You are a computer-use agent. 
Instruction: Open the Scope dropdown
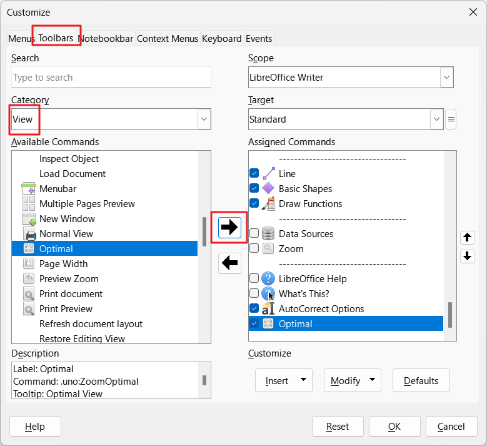coord(446,77)
